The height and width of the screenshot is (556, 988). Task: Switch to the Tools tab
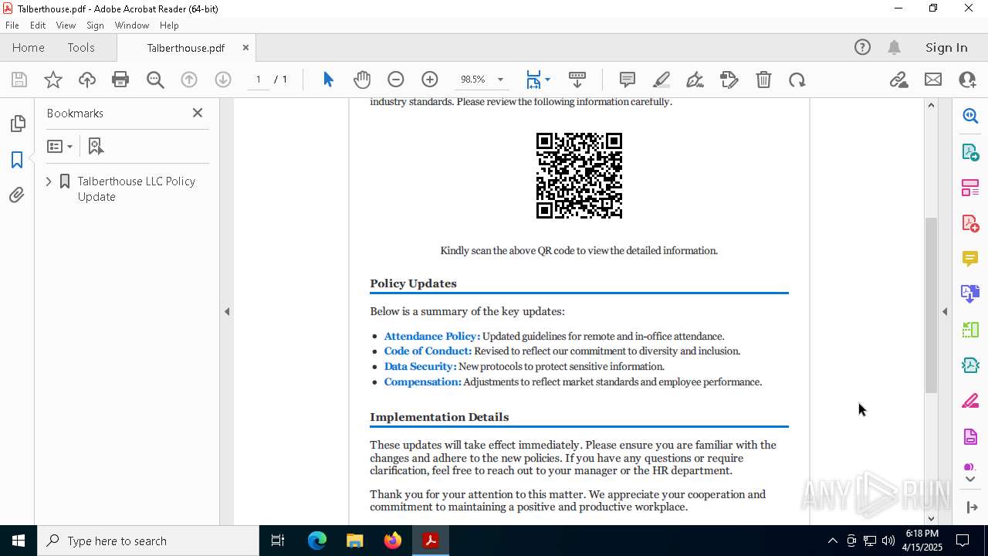coord(81,48)
